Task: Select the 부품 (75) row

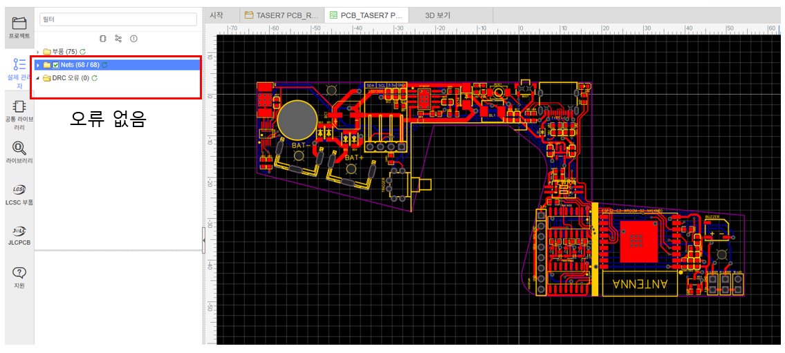Action: pyautogui.click(x=118, y=52)
